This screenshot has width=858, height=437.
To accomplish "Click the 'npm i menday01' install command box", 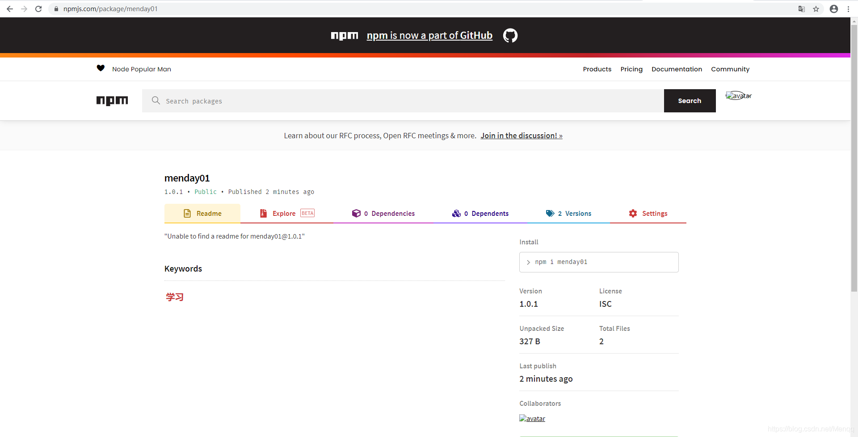I will tap(599, 262).
